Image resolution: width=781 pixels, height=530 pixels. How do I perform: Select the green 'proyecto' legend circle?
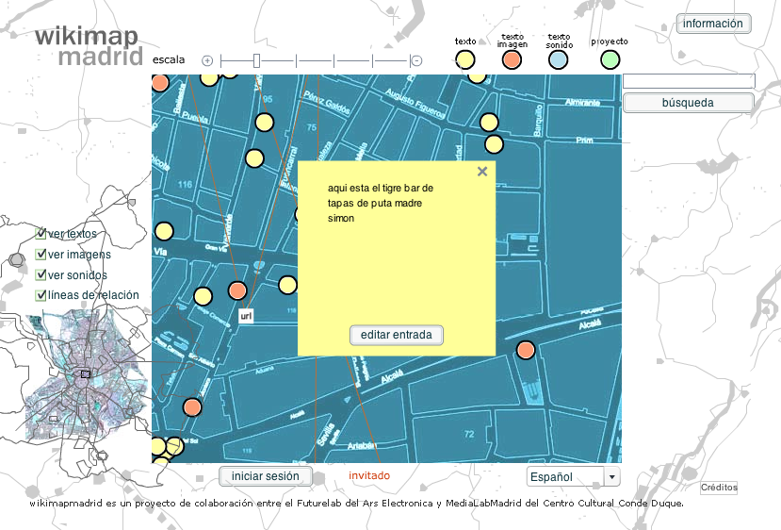pos(610,59)
